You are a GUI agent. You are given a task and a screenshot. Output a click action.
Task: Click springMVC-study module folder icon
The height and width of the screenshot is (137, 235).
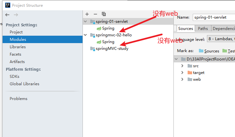pos(93,49)
